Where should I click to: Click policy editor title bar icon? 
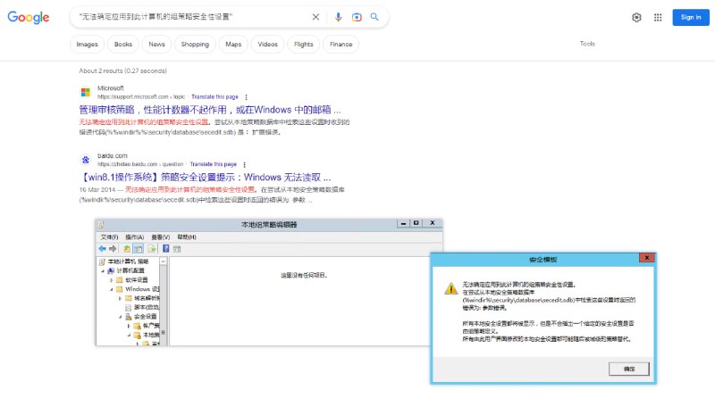click(101, 225)
